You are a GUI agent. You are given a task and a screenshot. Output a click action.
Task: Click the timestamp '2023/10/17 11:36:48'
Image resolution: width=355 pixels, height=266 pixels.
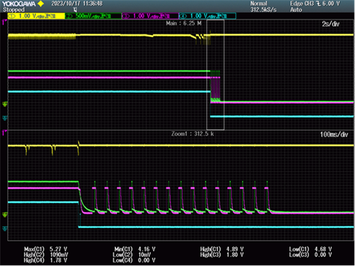click(77, 3)
